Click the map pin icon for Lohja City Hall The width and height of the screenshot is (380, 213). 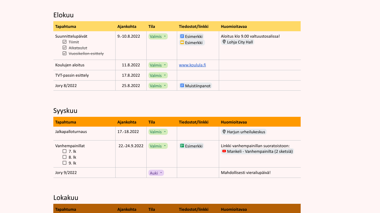pyautogui.click(x=224, y=42)
